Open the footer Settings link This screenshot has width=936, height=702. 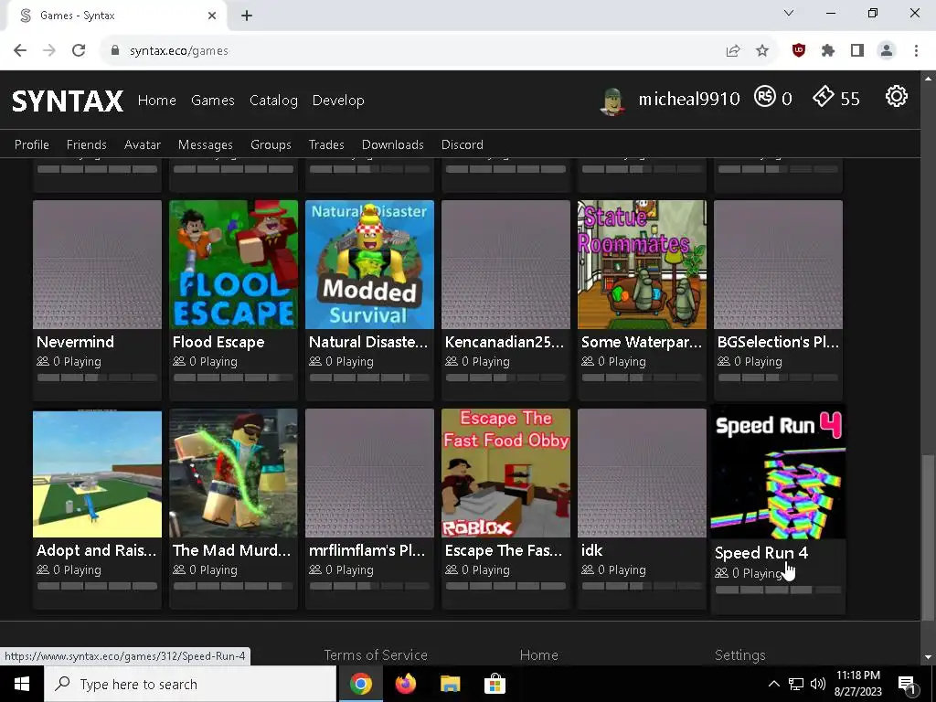(x=739, y=654)
